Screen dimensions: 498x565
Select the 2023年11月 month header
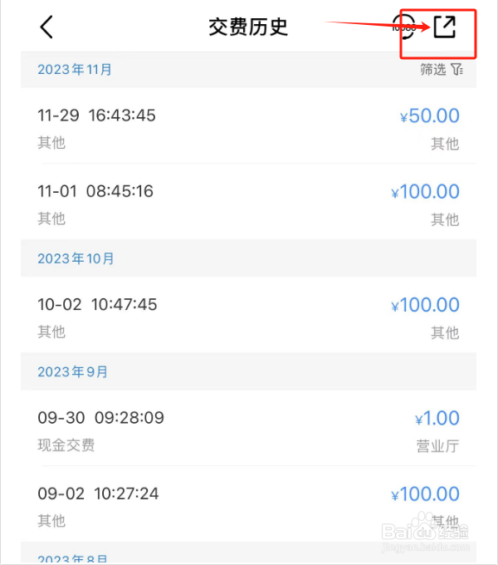tap(248, 69)
